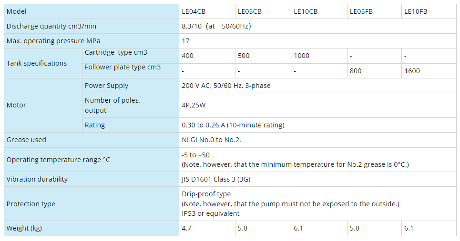Click the 1000 cartridge capacity cell
This screenshot has width=460, height=241.
319,56
